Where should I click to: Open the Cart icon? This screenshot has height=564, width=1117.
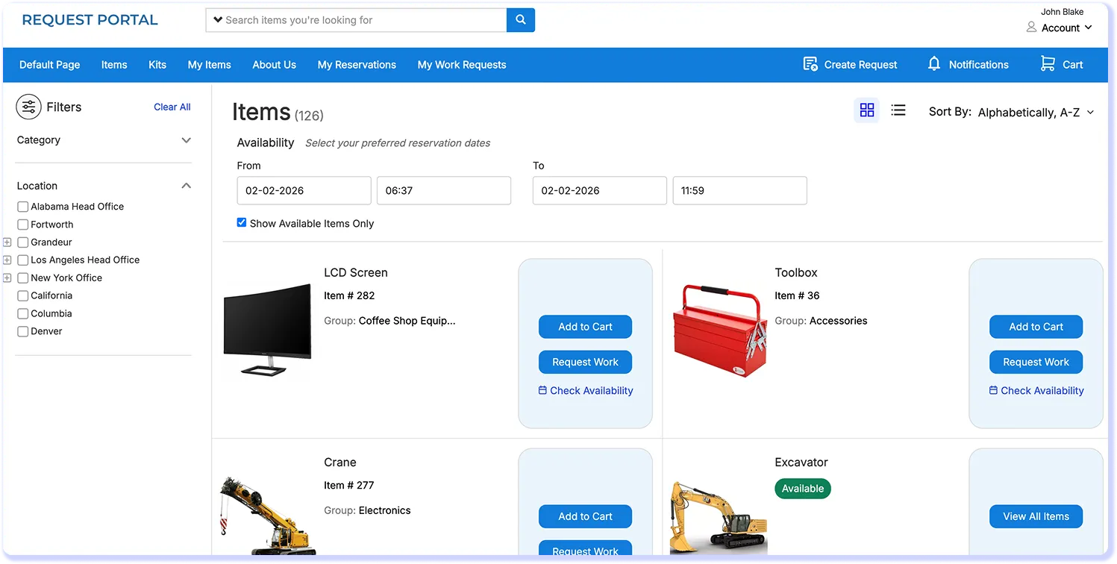[x=1048, y=64]
